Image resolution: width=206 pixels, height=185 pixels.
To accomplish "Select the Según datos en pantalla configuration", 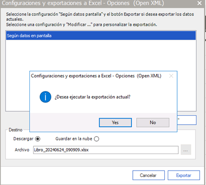I will [x=101, y=35].
